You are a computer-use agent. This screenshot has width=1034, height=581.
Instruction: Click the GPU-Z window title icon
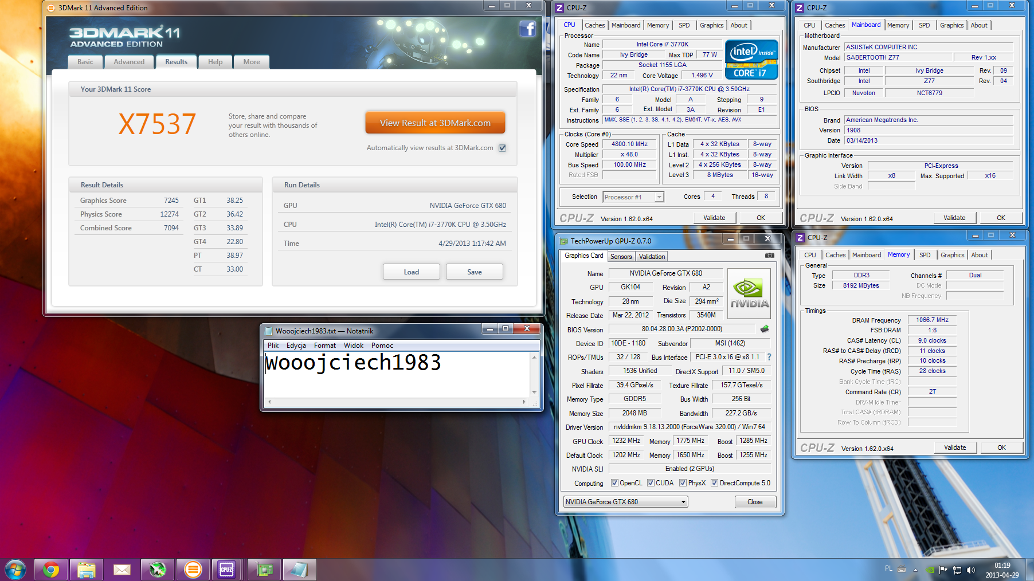pos(563,241)
